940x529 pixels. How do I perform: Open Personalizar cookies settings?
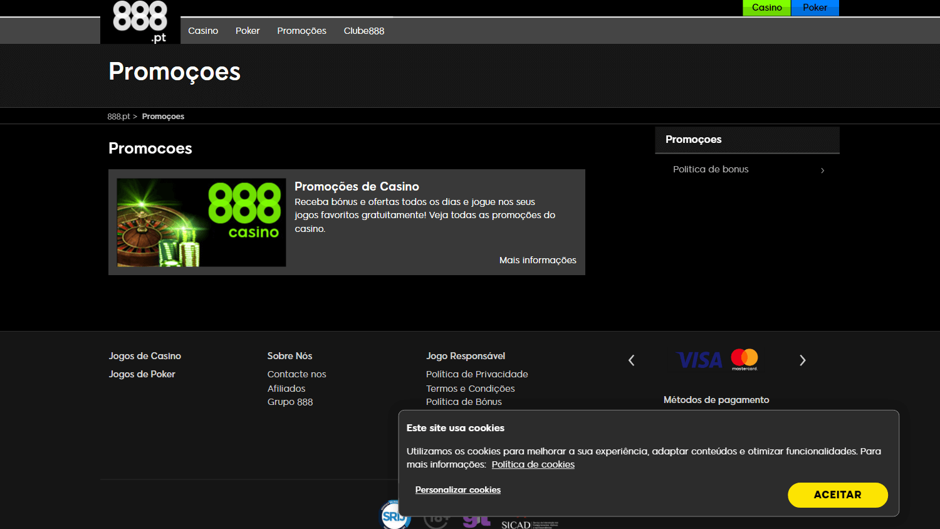[458, 490]
